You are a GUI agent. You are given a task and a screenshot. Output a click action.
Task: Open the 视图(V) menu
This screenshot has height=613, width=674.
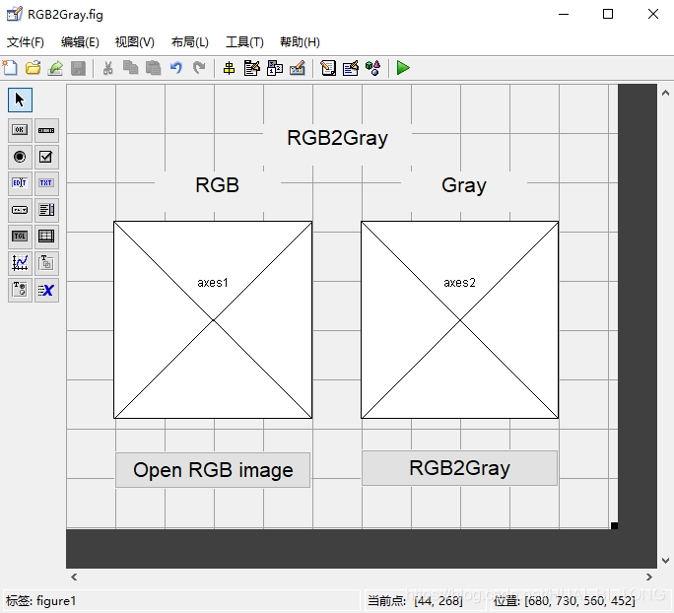click(135, 42)
